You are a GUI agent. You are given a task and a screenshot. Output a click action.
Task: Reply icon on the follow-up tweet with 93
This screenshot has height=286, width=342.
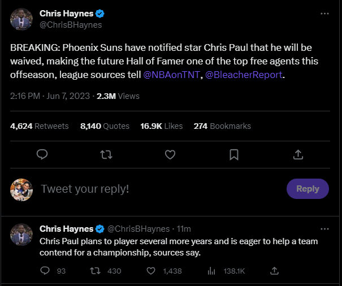coord(46,271)
